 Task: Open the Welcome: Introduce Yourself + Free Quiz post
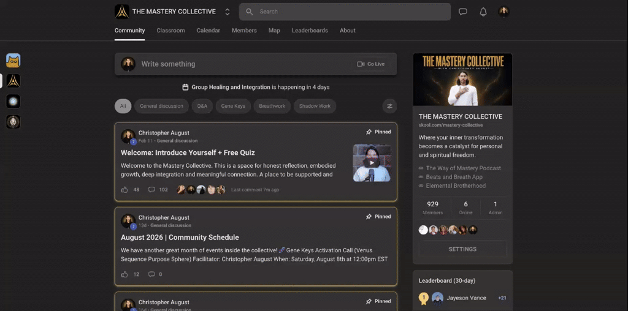[188, 152]
